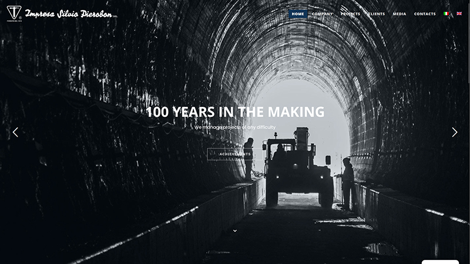
Task: Click the shield logo emblem
Action: coord(14,13)
